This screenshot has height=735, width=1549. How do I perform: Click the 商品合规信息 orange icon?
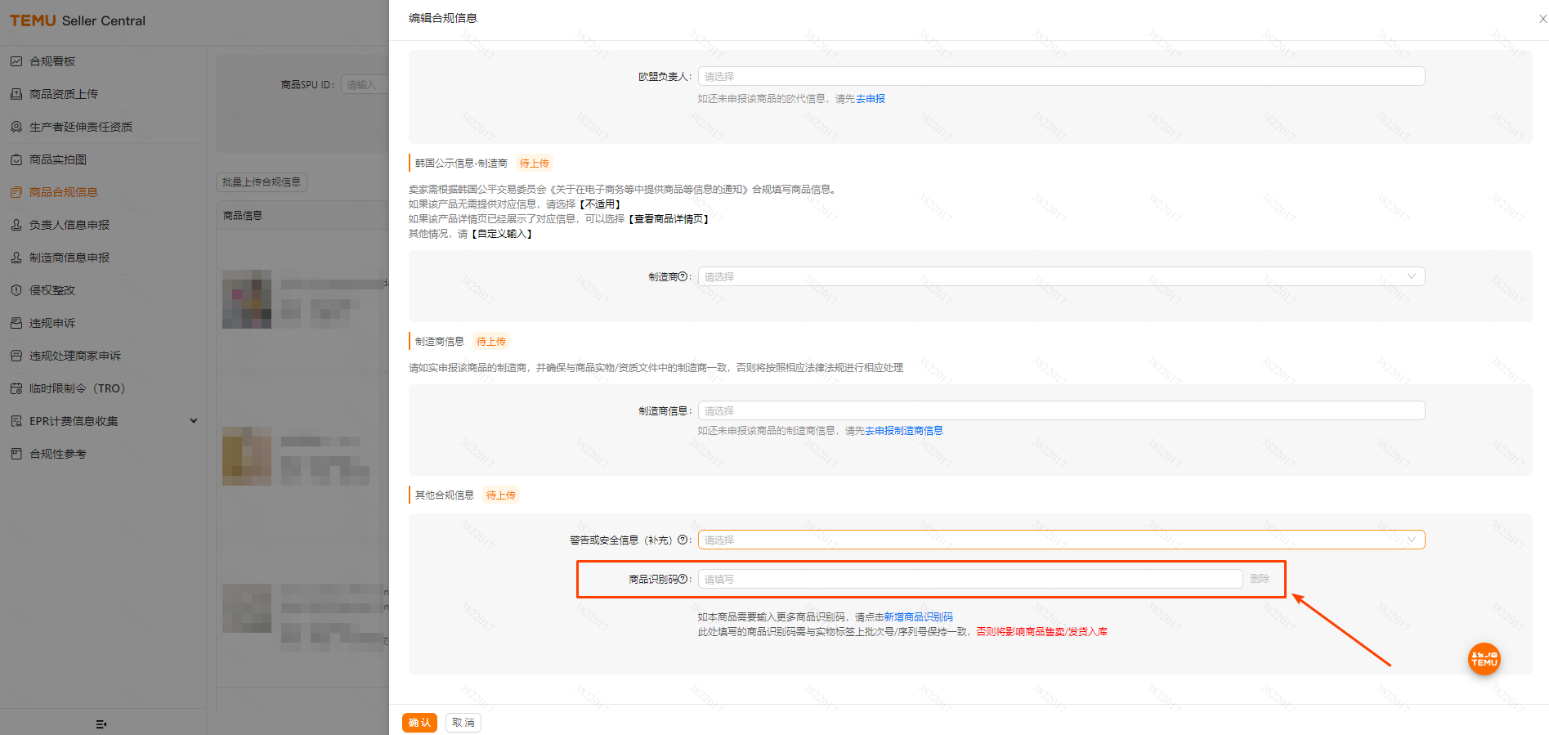(16, 192)
